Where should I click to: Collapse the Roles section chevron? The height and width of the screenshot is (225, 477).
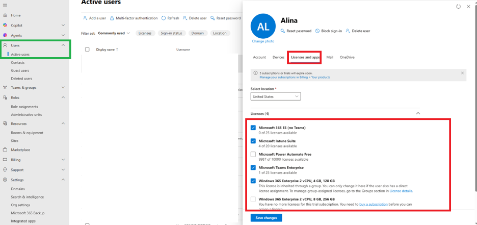pyautogui.click(x=63, y=97)
